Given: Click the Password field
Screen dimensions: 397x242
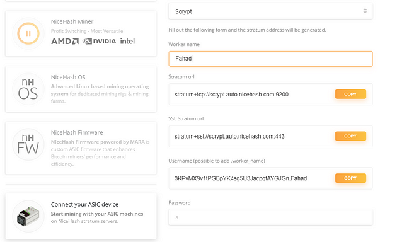Looking at the screenshot, I should pos(270,217).
